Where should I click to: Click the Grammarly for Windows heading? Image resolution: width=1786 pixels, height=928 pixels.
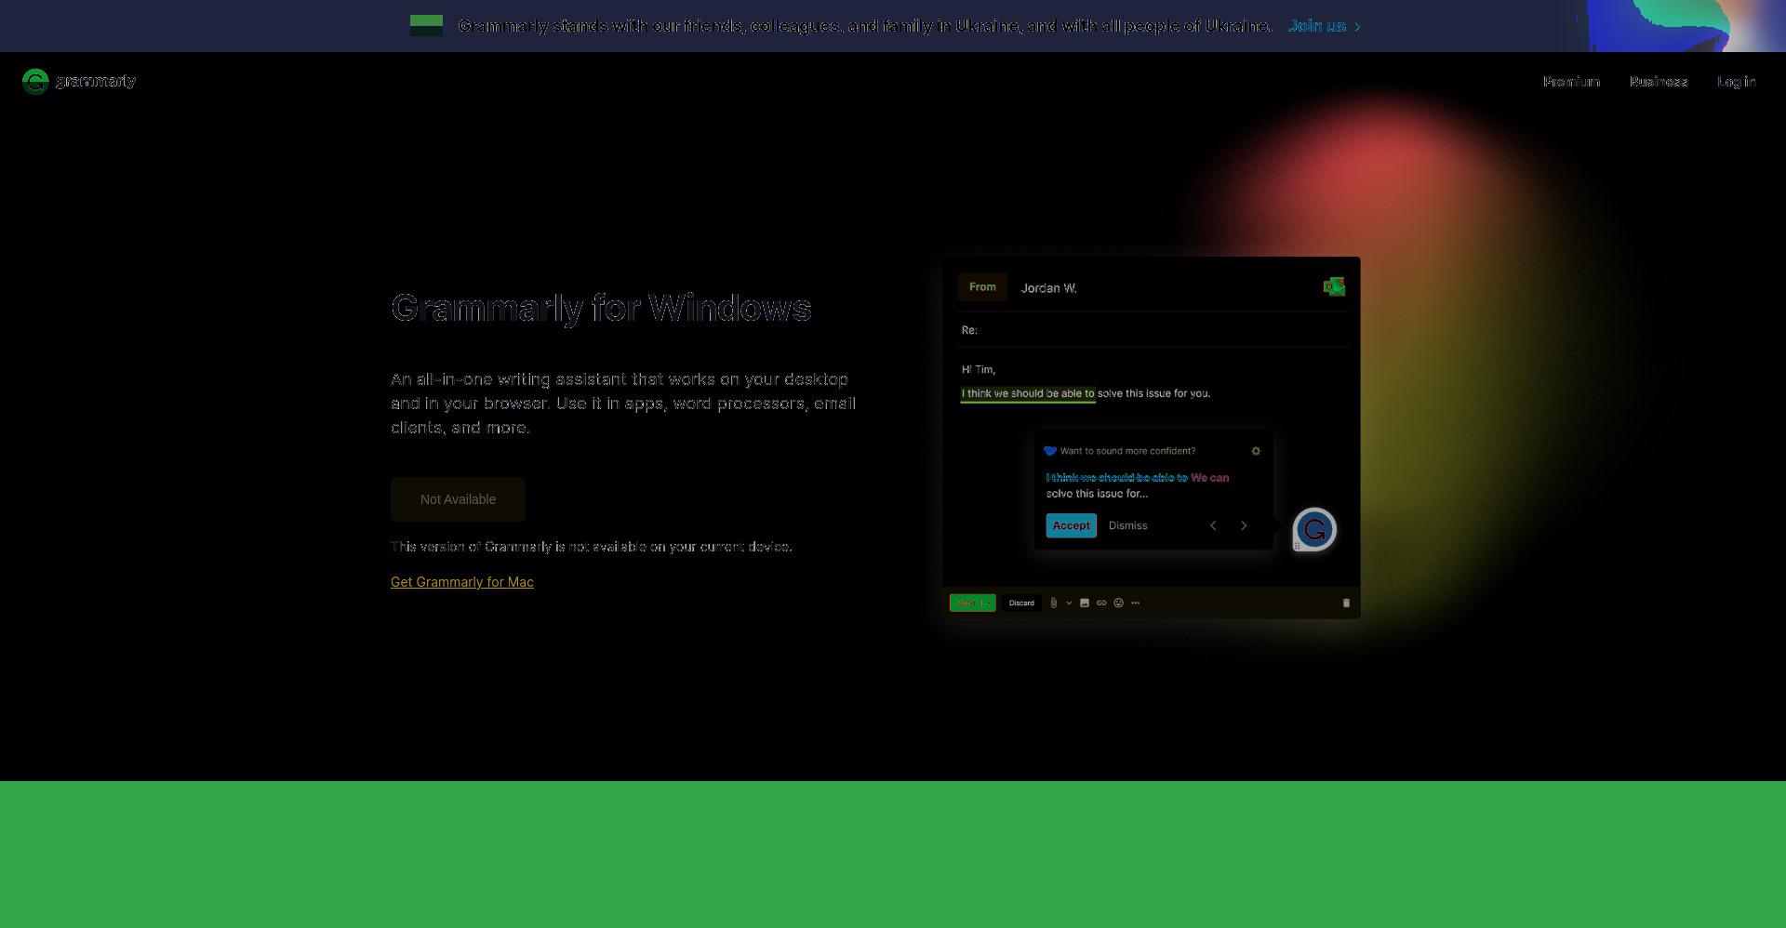601,308
